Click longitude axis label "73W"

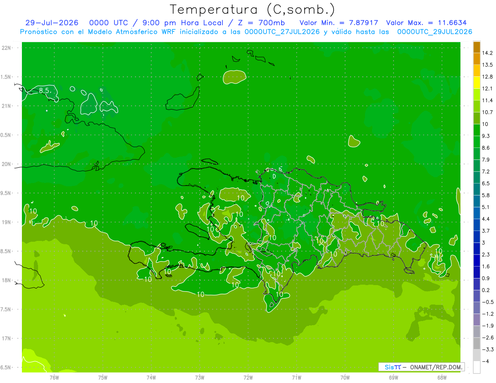coord(200,378)
